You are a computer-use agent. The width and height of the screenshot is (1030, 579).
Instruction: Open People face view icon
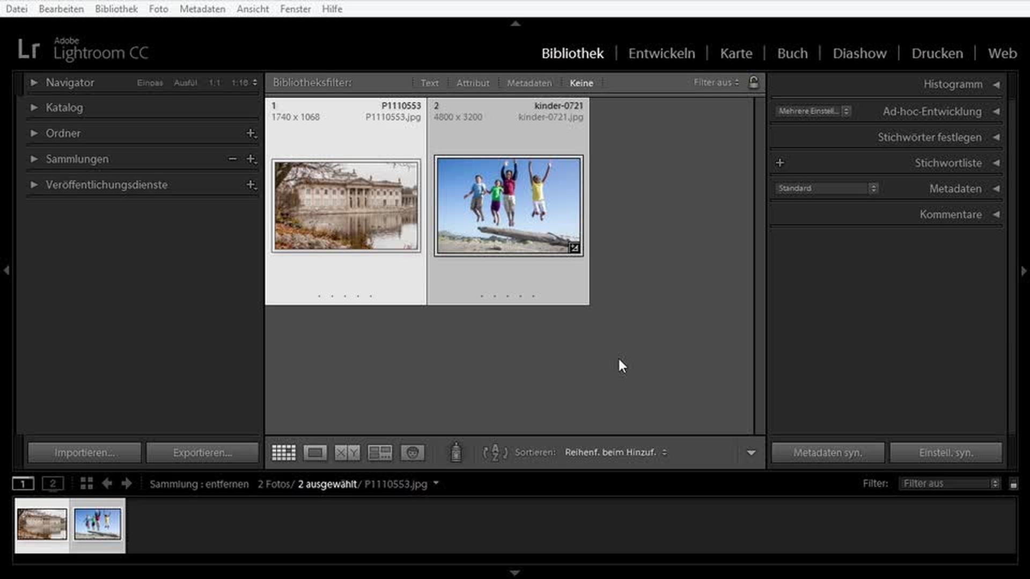click(x=412, y=453)
